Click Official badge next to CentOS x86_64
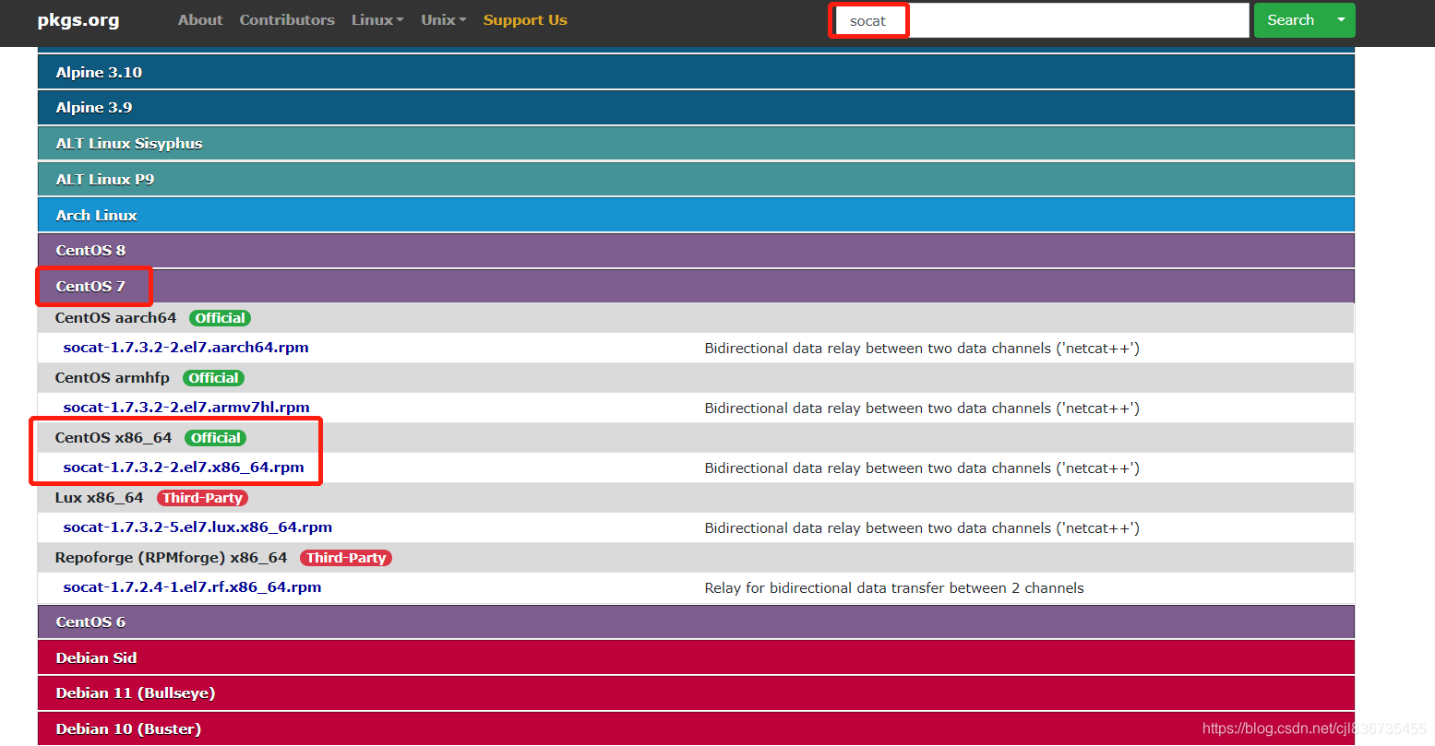Image resolution: width=1435 pixels, height=746 pixels. pyautogui.click(x=216, y=438)
